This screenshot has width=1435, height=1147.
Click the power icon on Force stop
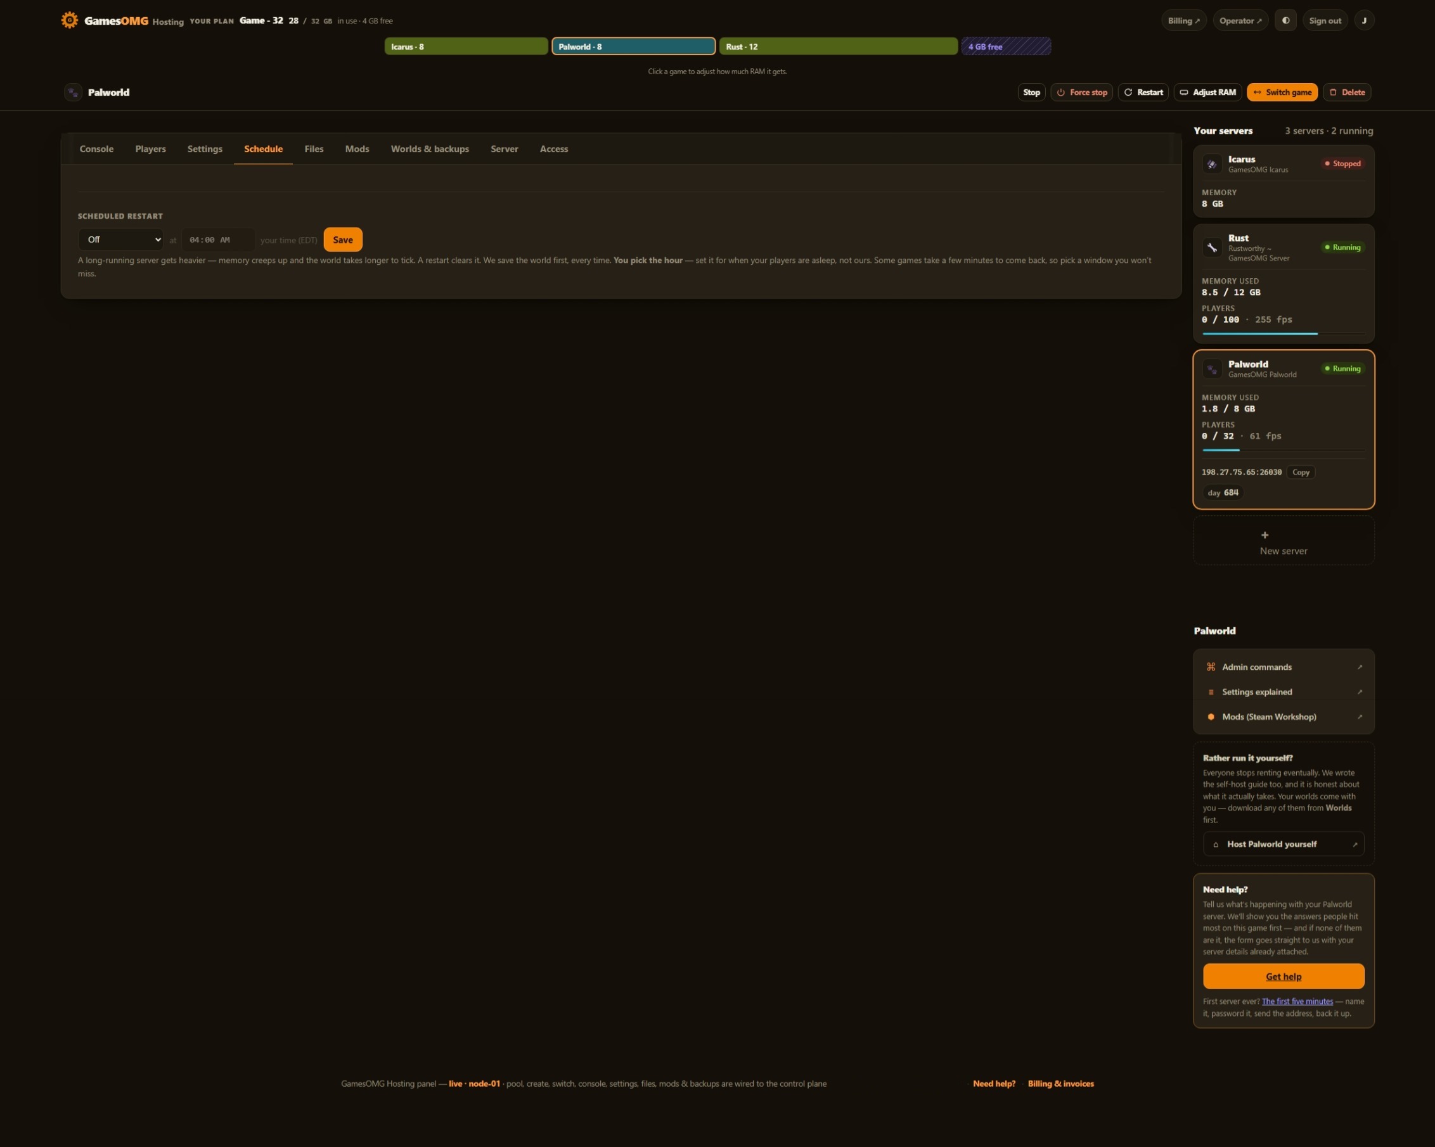[1061, 93]
